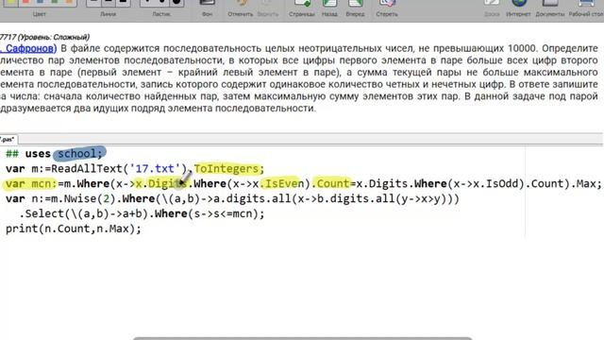Open the Фон background tool
This screenshot has height=340, width=604.
[207, 8]
